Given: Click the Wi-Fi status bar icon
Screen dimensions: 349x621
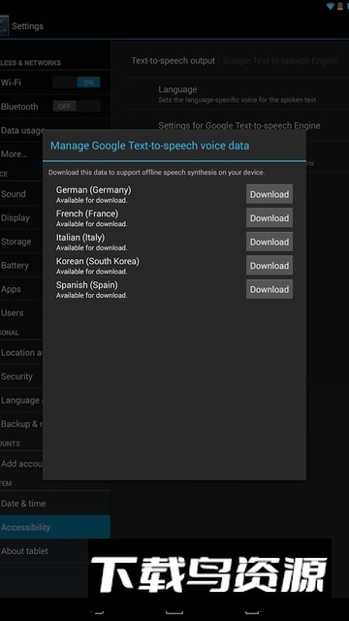Looking at the screenshot, I should tap(330, 6).
